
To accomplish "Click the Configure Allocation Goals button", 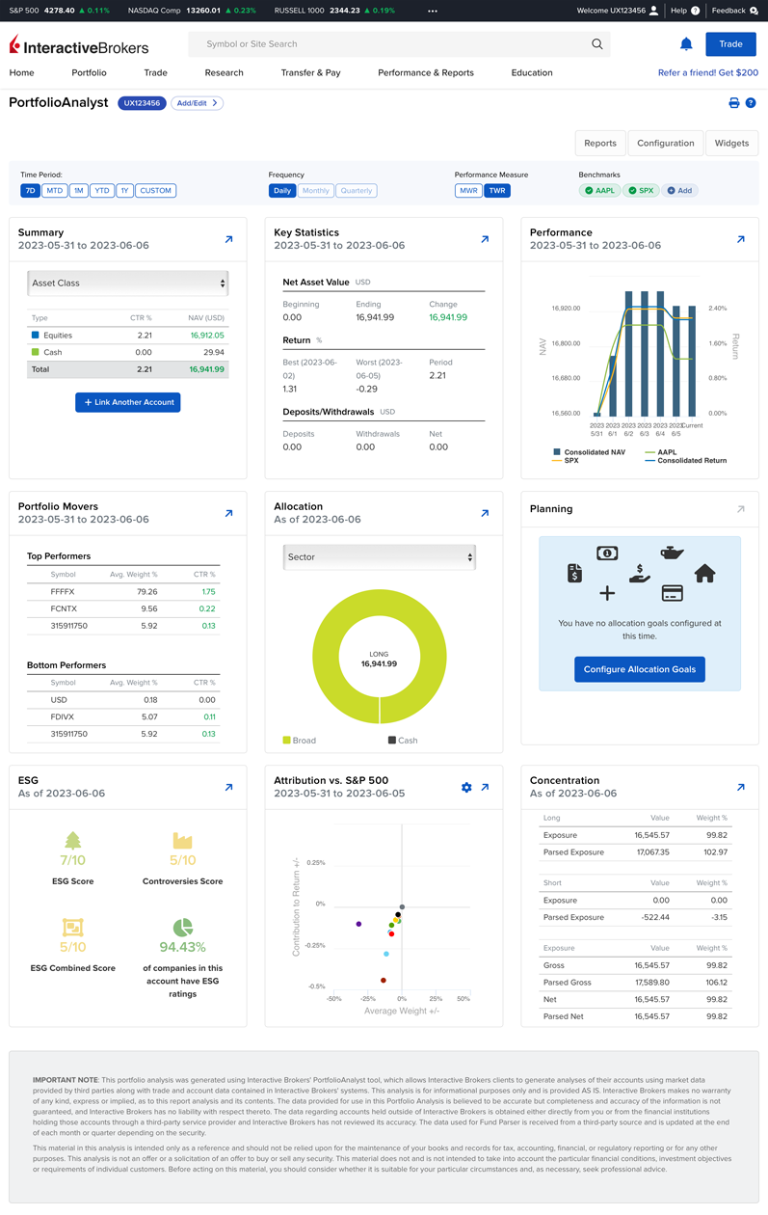I will pos(640,669).
